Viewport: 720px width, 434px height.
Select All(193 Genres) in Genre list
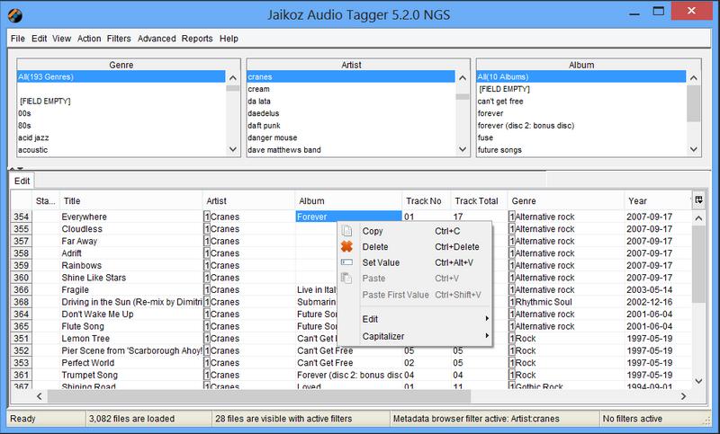point(121,76)
